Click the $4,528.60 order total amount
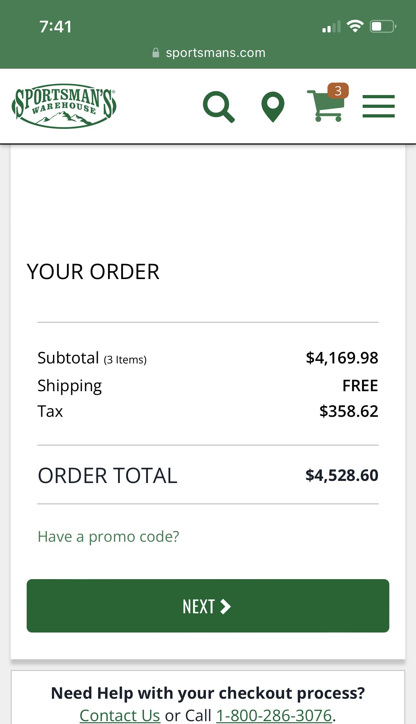This screenshot has width=416, height=724. coord(342,475)
